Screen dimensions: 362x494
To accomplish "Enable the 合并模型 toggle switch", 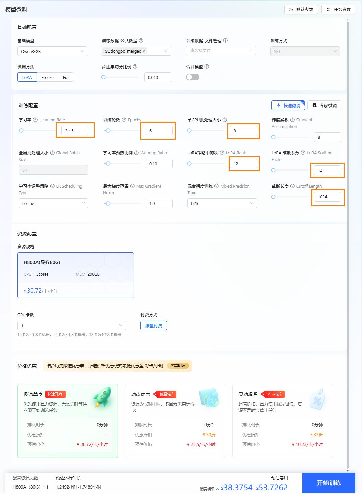I will [193, 77].
